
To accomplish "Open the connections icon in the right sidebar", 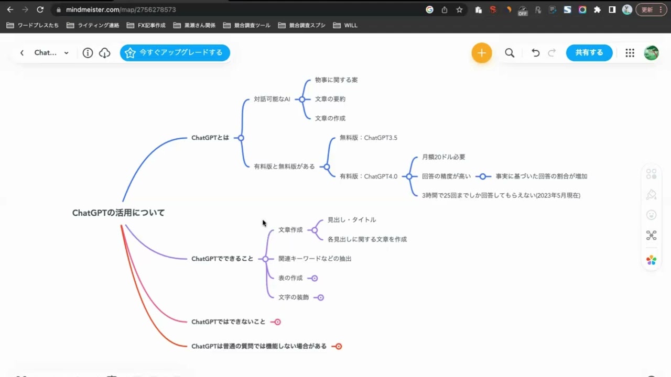I will tap(651, 236).
